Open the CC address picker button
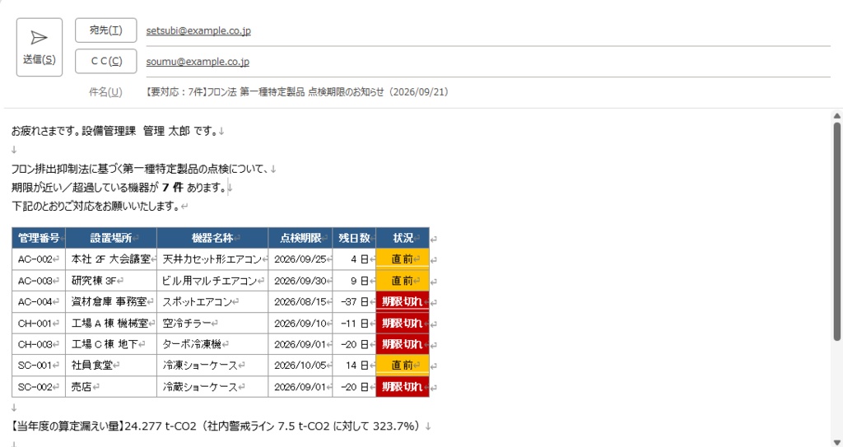 pos(106,61)
